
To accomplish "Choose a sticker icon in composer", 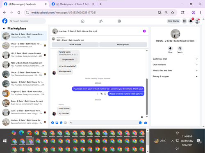I will tap(61, 123).
